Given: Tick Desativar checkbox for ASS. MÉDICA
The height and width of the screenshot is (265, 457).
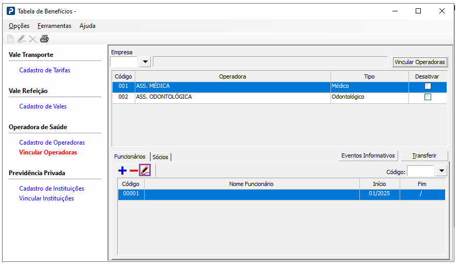Looking at the screenshot, I should tap(428, 86).
